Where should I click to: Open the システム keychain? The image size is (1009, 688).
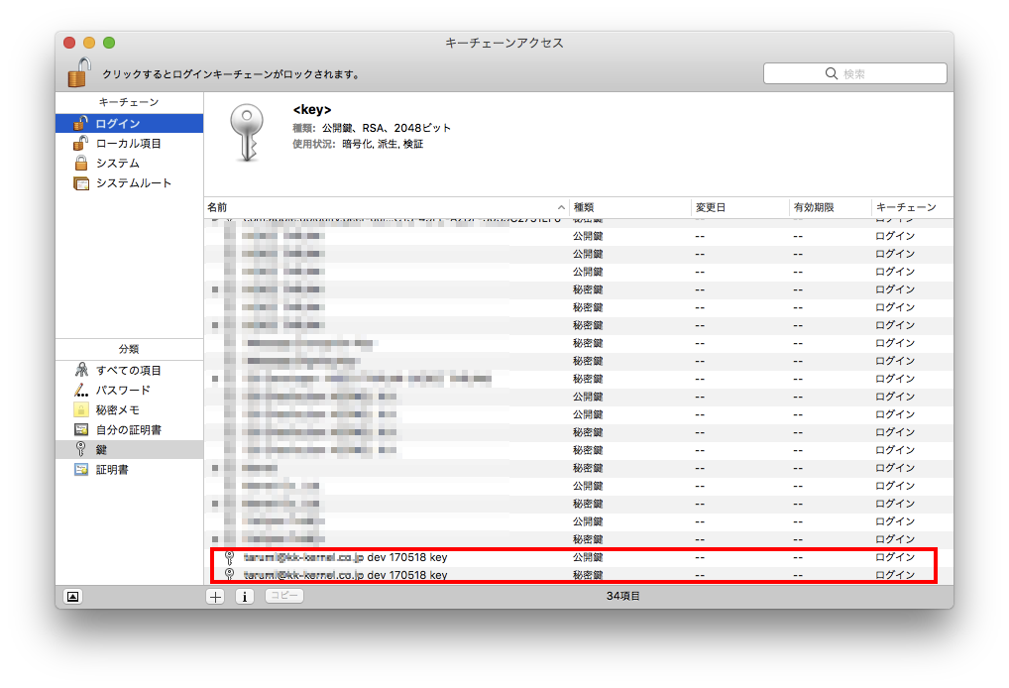(x=117, y=164)
